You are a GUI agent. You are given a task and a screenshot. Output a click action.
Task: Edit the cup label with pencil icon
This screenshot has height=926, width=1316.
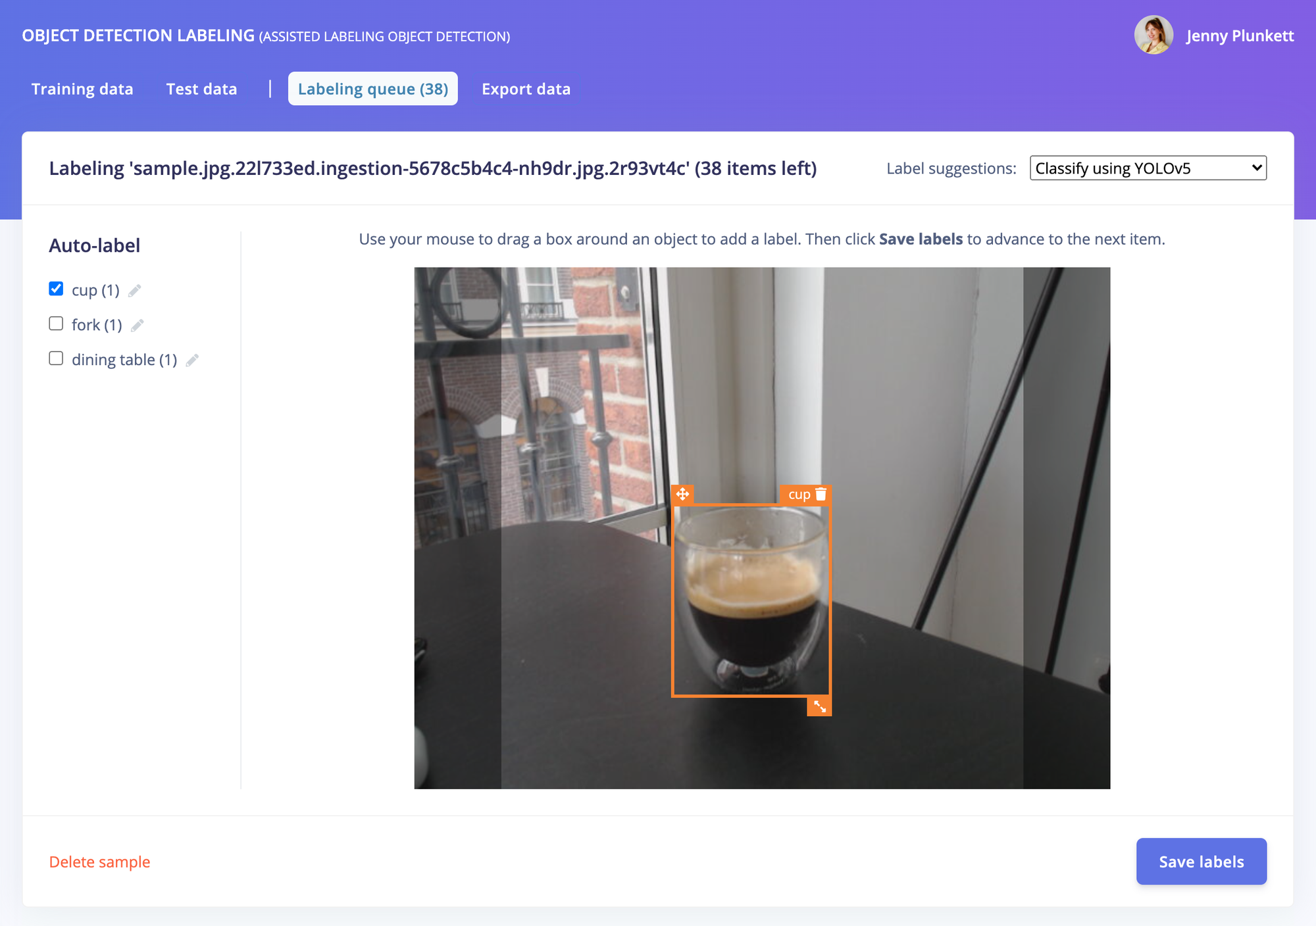[135, 291]
